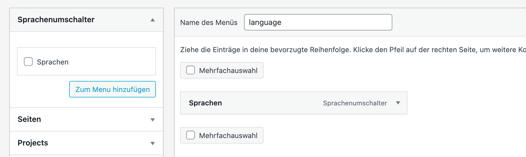Screen dimensions: 526x157
Task: Open the Sprachen menu item dropdown arrow
Action: [x=398, y=103]
